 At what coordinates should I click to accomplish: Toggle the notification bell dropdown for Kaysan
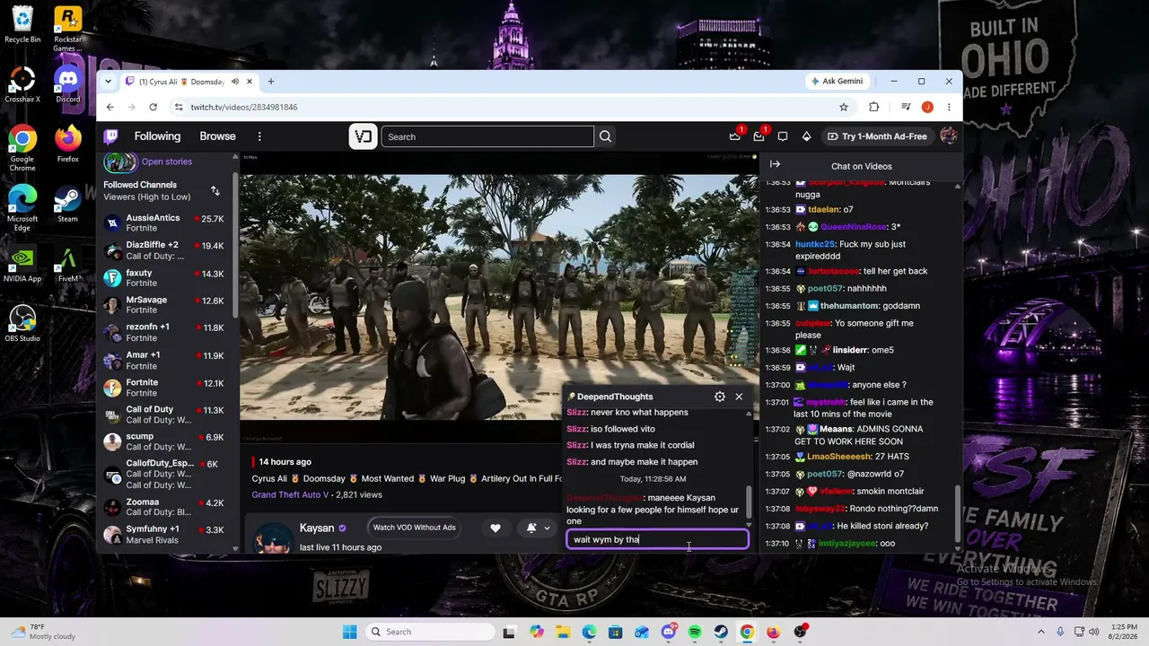[538, 528]
